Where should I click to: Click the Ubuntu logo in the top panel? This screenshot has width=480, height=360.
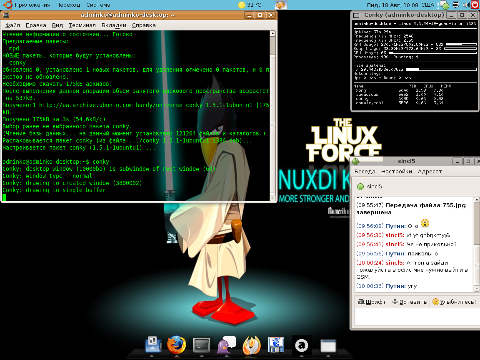[7, 5]
